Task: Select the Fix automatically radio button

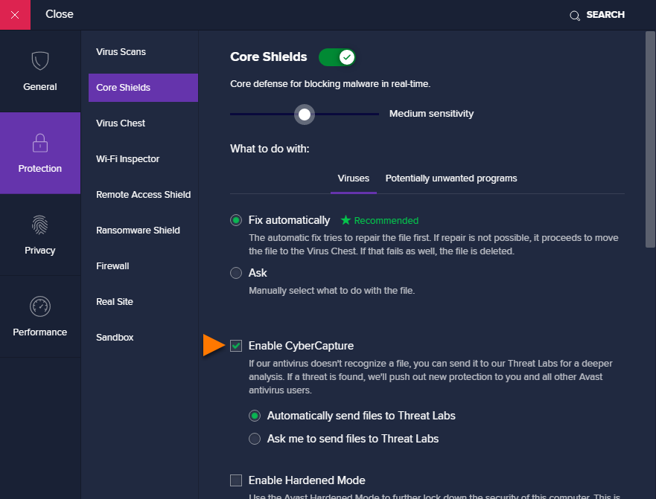Action: [236, 220]
